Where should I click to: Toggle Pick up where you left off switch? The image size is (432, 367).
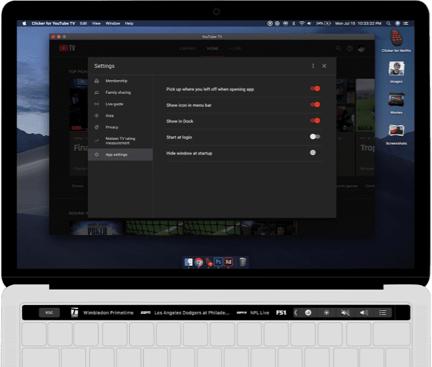tap(316, 89)
